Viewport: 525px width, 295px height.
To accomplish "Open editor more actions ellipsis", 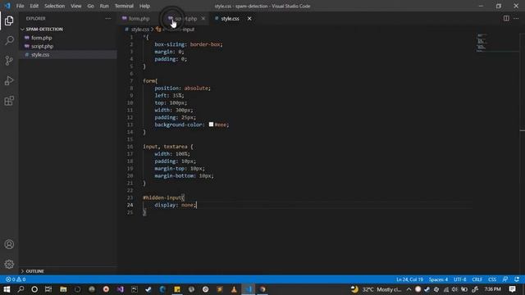I will [516, 18].
